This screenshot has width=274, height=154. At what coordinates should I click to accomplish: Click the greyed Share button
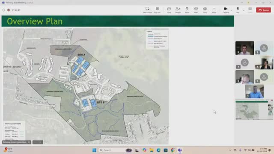(250, 10)
